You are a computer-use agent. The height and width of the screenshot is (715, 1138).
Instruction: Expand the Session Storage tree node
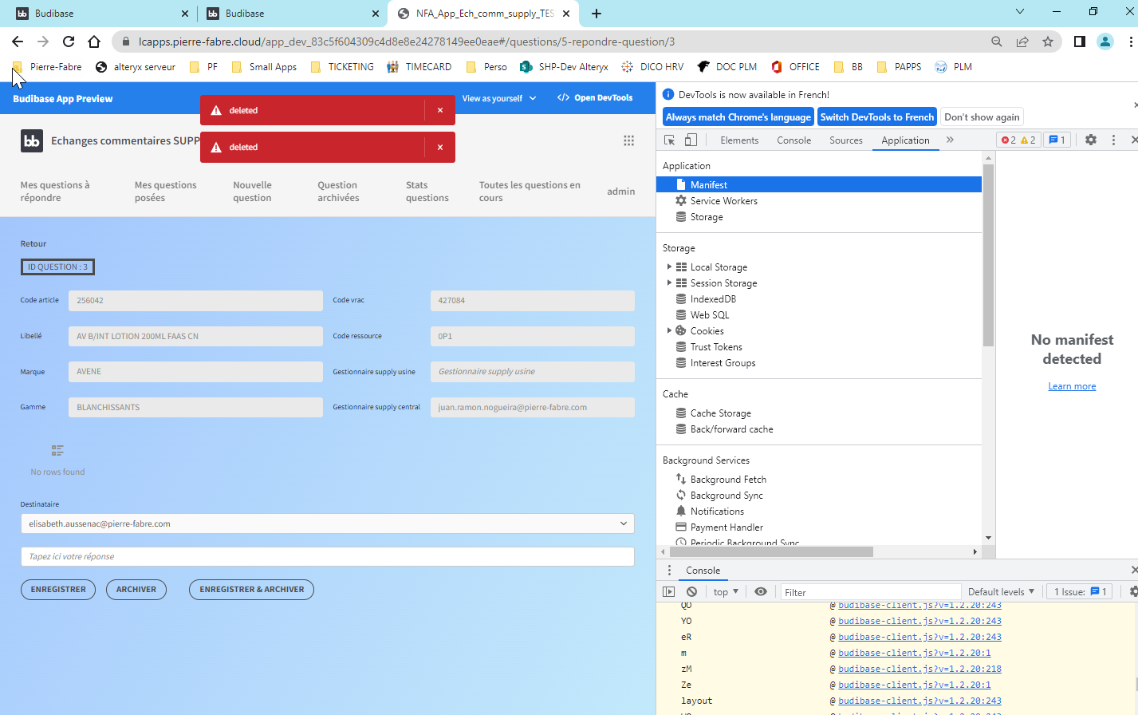pyautogui.click(x=669, y=283)
